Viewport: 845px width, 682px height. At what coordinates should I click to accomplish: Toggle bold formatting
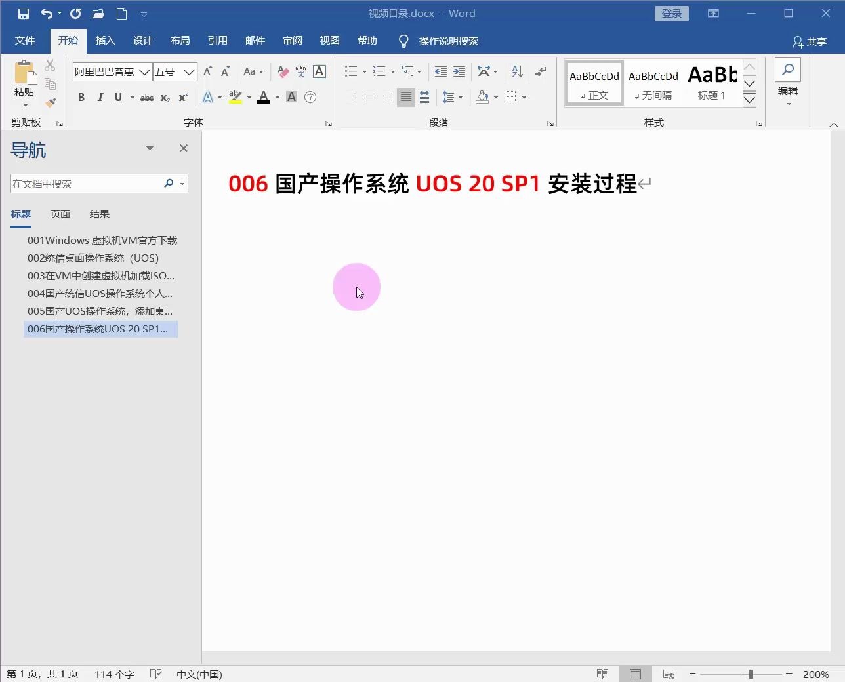[81, 97]
